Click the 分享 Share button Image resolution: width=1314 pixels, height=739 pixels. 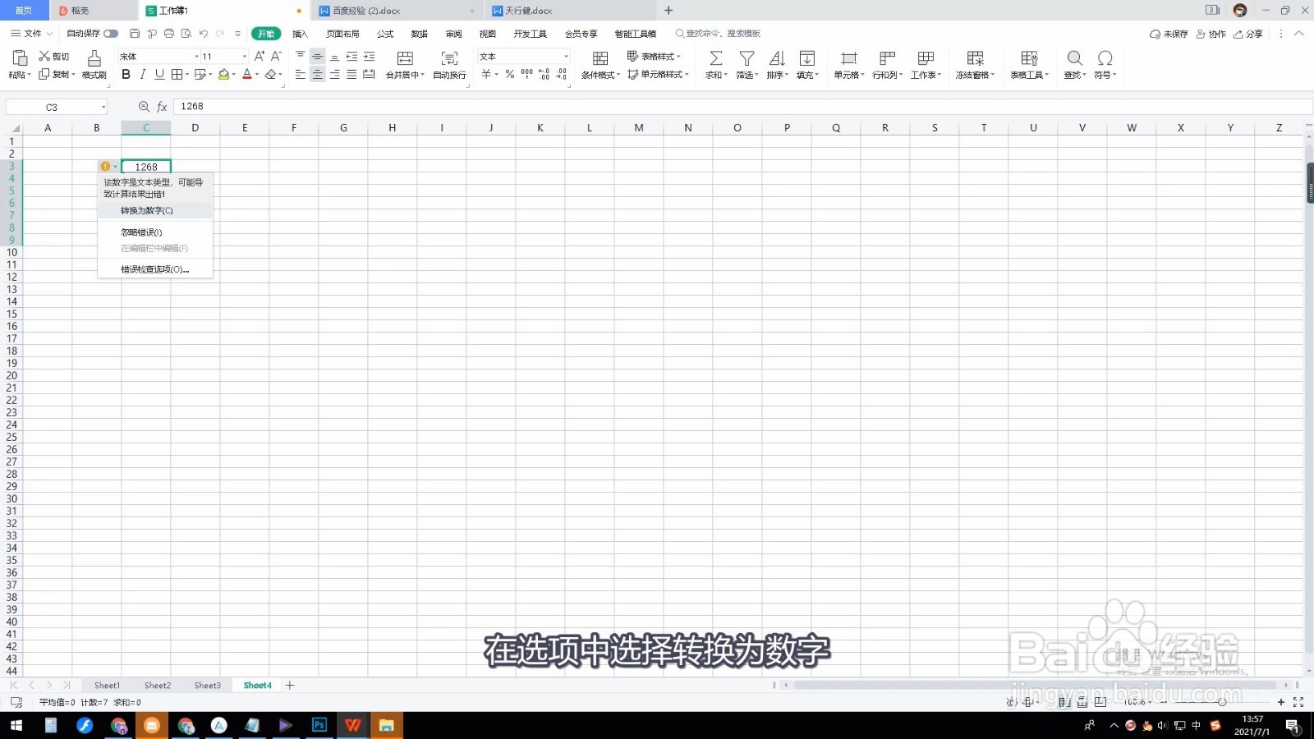pos(1248,34)
